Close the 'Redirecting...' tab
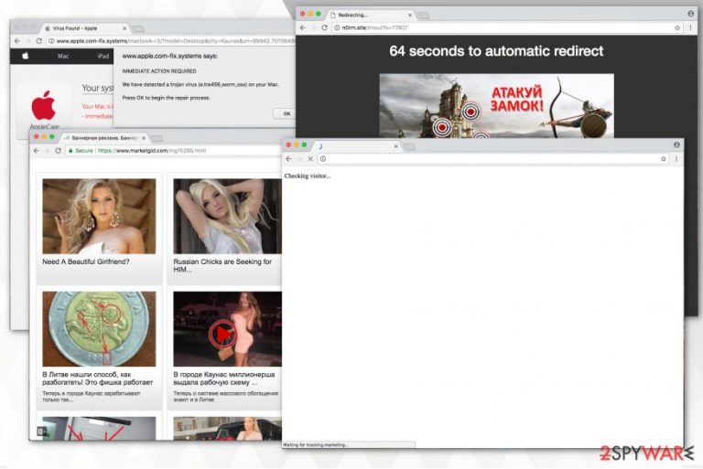703x469 pixels. (410, 16)
